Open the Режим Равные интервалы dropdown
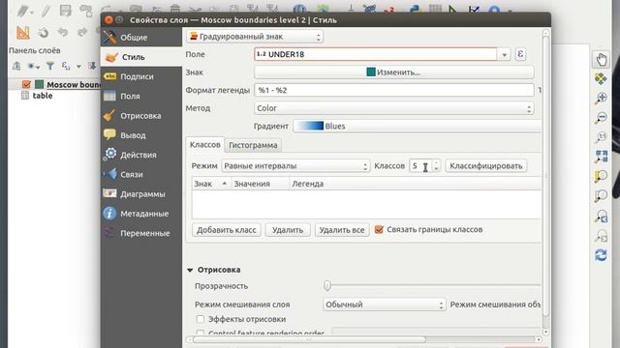Image resolution: width=620 pixels, height=348 pixels. pyautogui.click(x=295, y=166)
